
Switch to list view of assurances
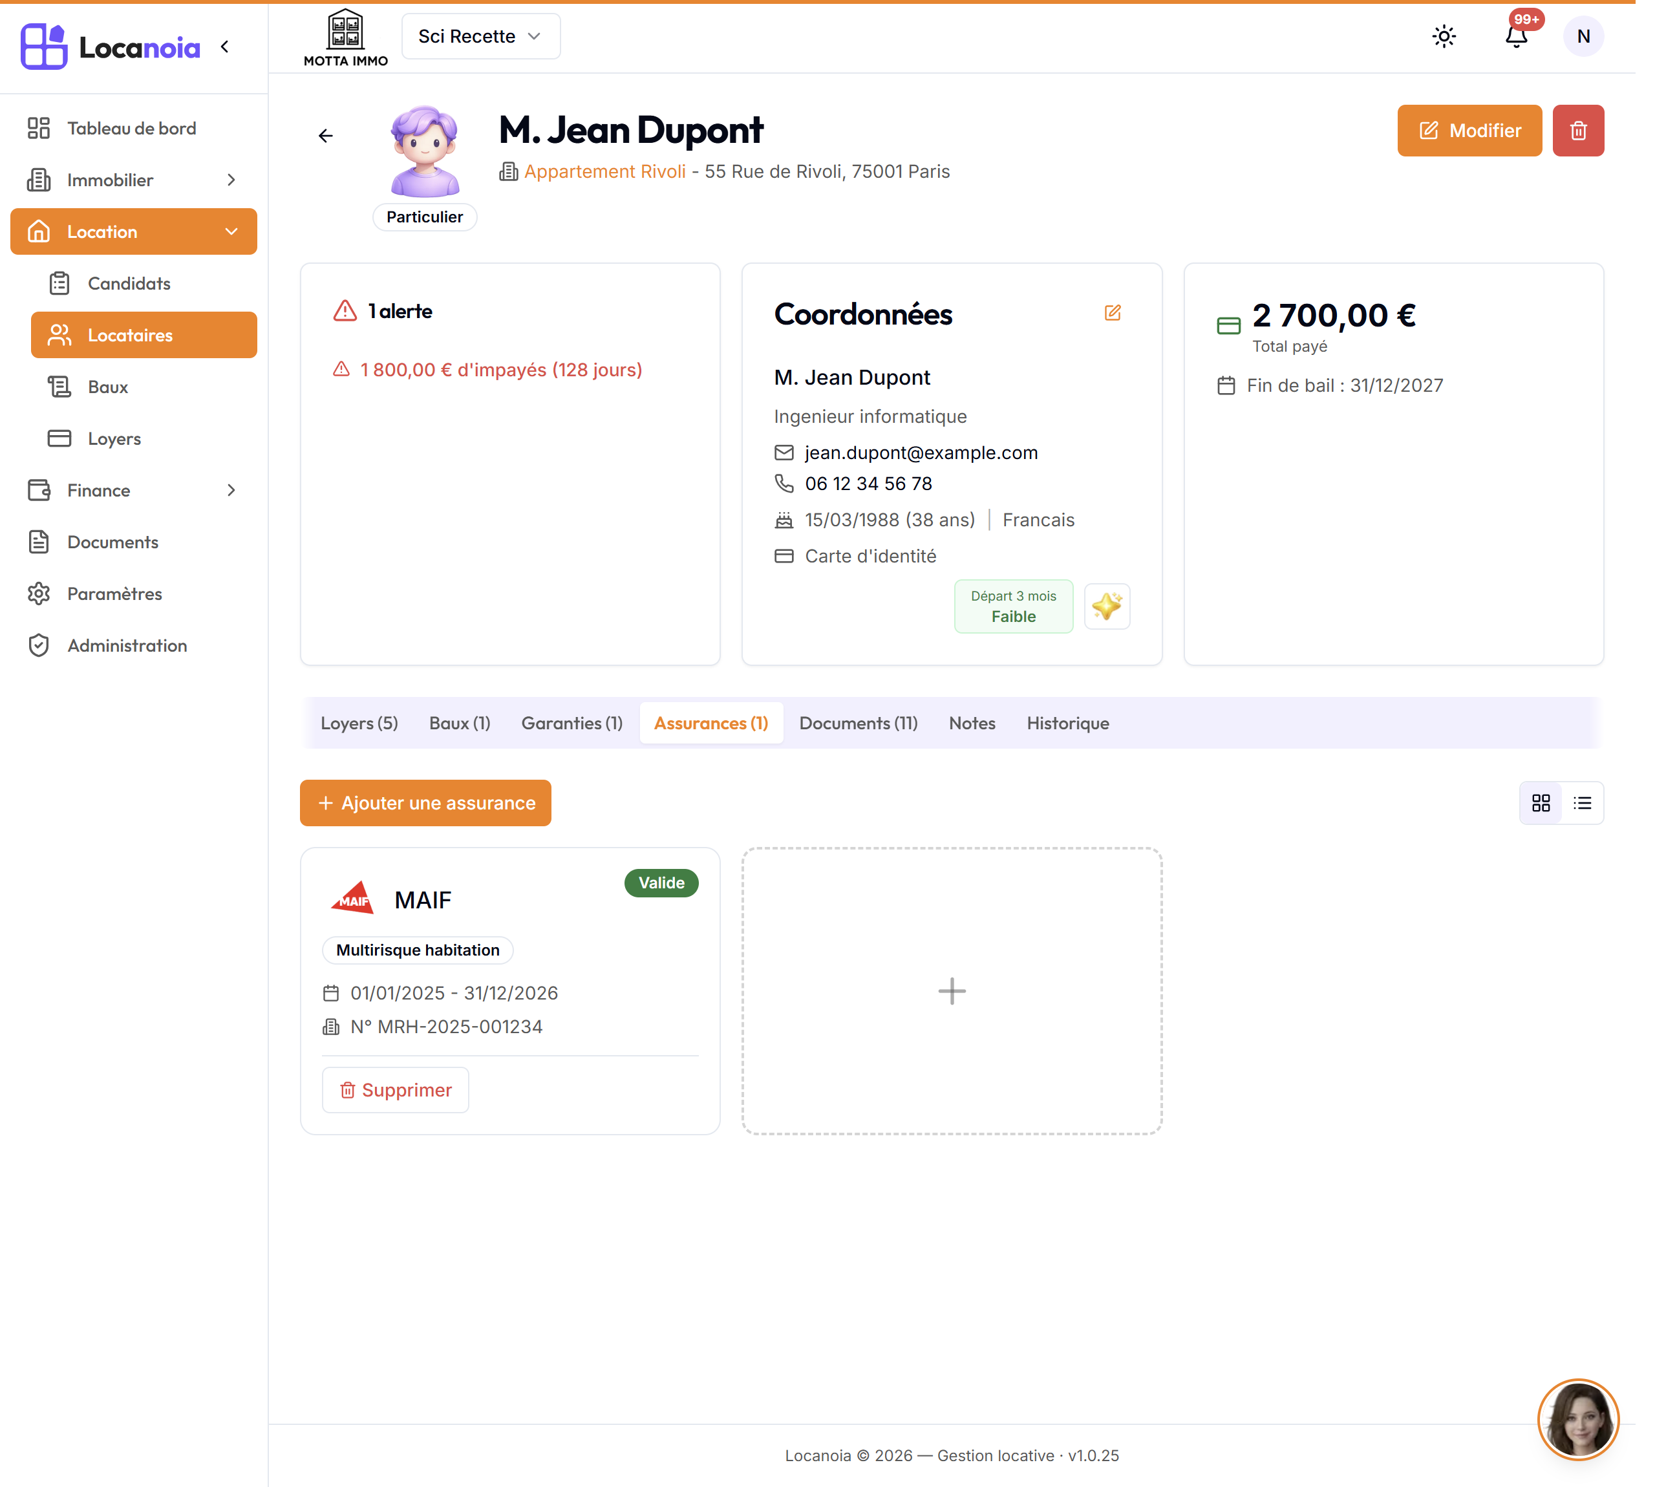pyautogui.click(x=1581, y=803)
